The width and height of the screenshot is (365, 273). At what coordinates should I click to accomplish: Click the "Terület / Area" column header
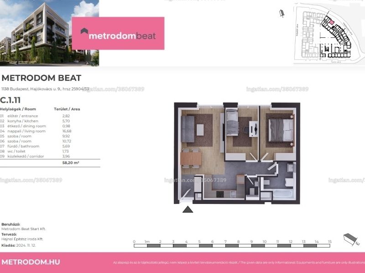pyautogui.click(x=67, y=109)
